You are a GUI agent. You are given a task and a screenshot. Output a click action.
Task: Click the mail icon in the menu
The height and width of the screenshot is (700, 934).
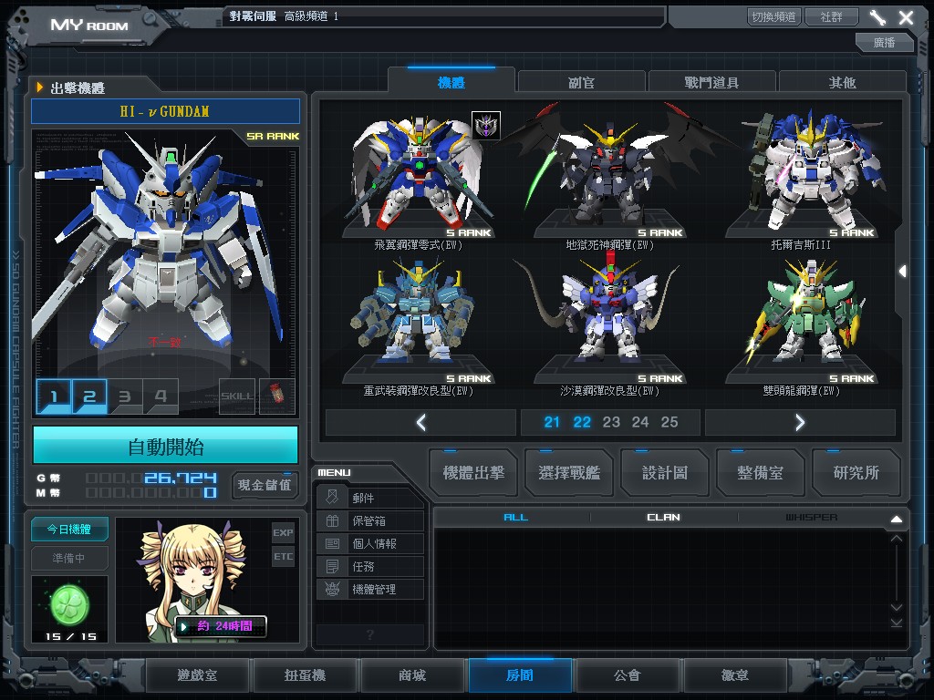[332, 498]
